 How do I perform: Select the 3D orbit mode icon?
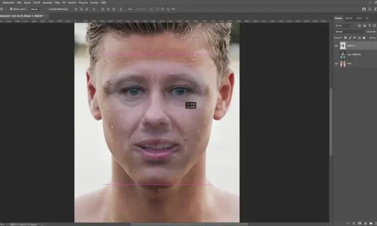click(x=152, y=9)
